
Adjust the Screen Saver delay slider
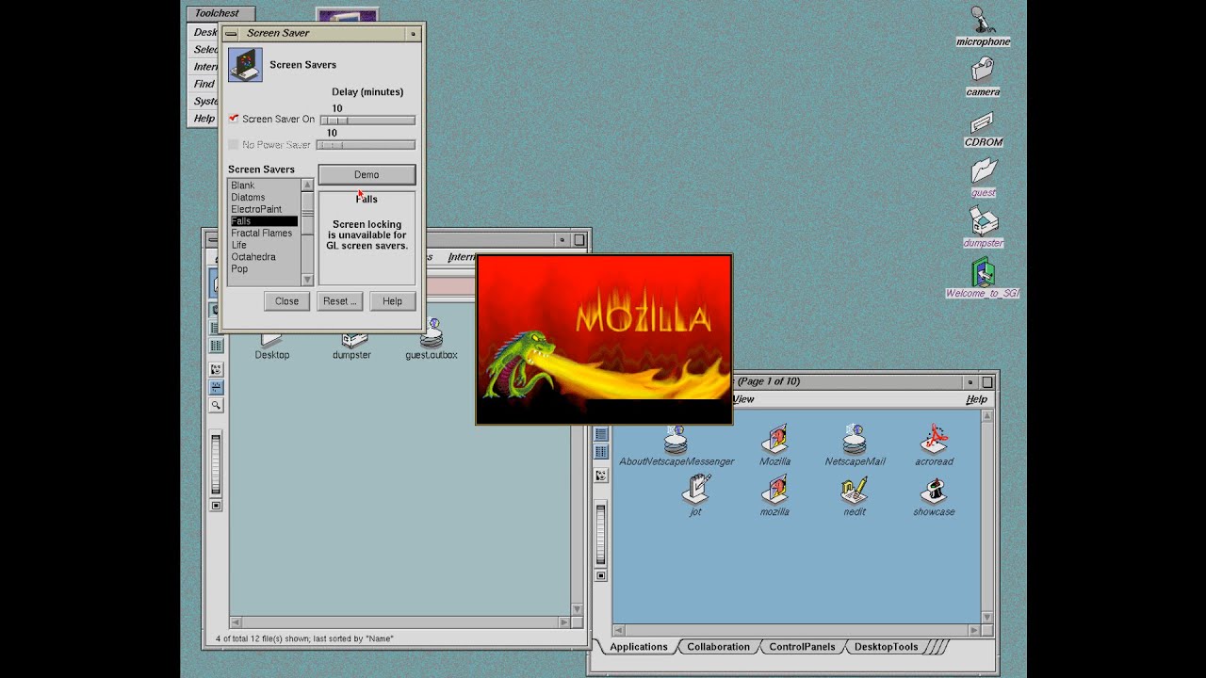367,121
